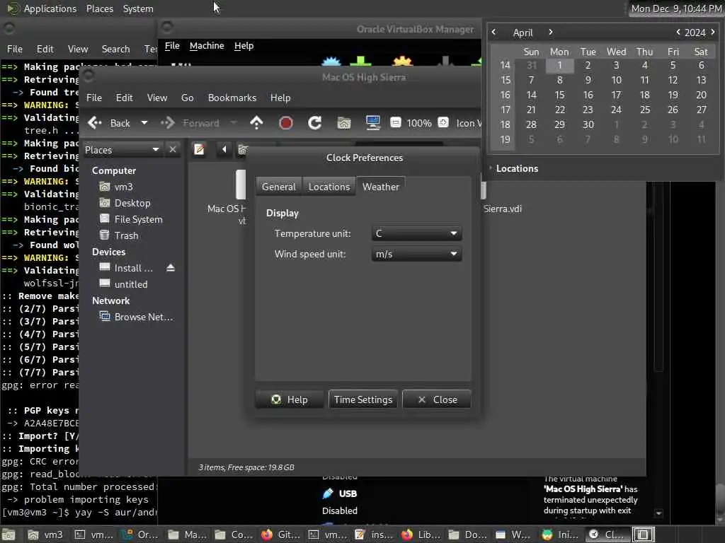Switch to Git... Firefox taskbar item
725x543 pixels.
[x=280, y=535]
